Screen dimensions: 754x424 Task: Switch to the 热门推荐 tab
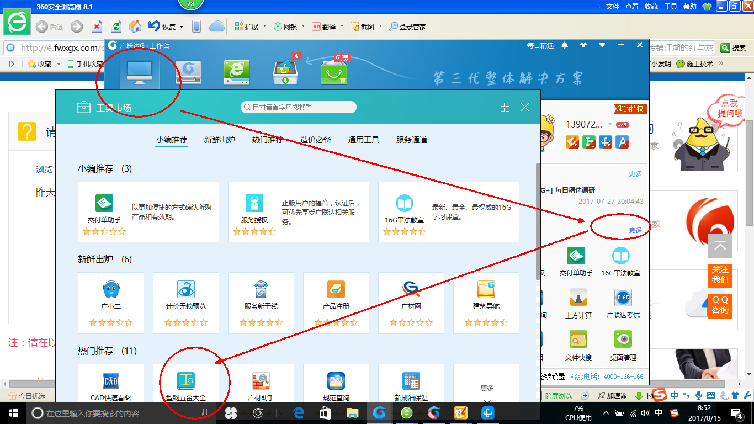[x=268, y=140]
